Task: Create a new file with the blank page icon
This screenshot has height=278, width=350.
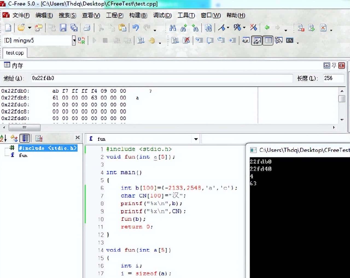Action: [x=8, y=27]
